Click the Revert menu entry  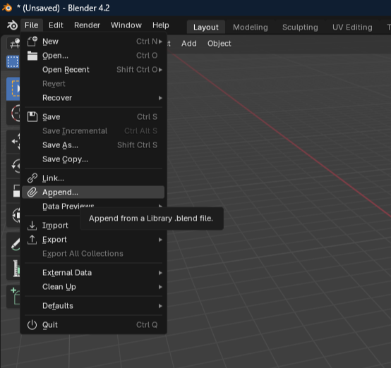[x=93, y=84]
